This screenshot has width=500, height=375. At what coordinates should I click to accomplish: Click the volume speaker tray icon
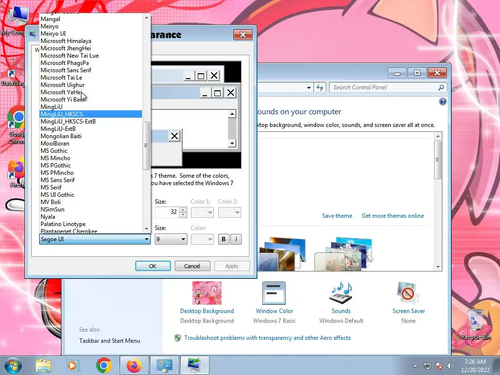(450, 365)
